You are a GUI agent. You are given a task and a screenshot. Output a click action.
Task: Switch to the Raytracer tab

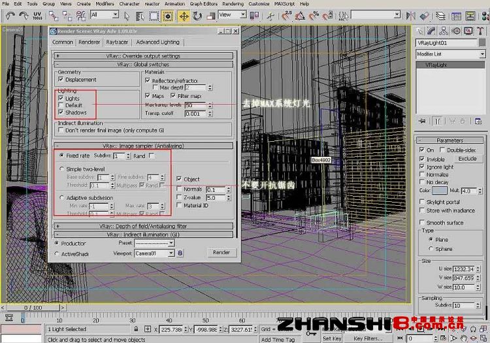click(x=117, y=42)
